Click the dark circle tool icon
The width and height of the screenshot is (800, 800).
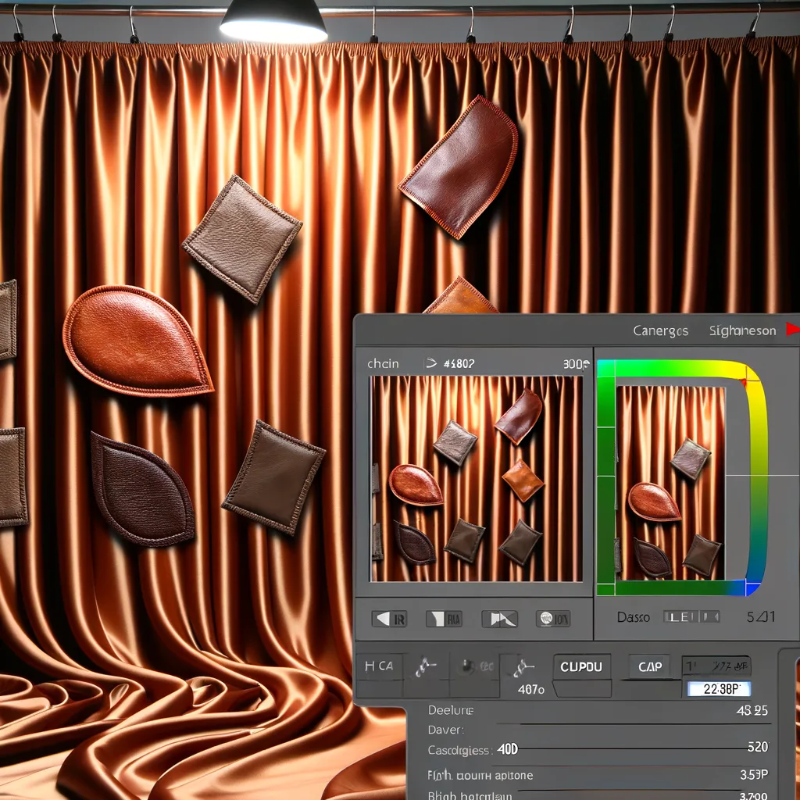pyautogui.click(x=468, y=666)
